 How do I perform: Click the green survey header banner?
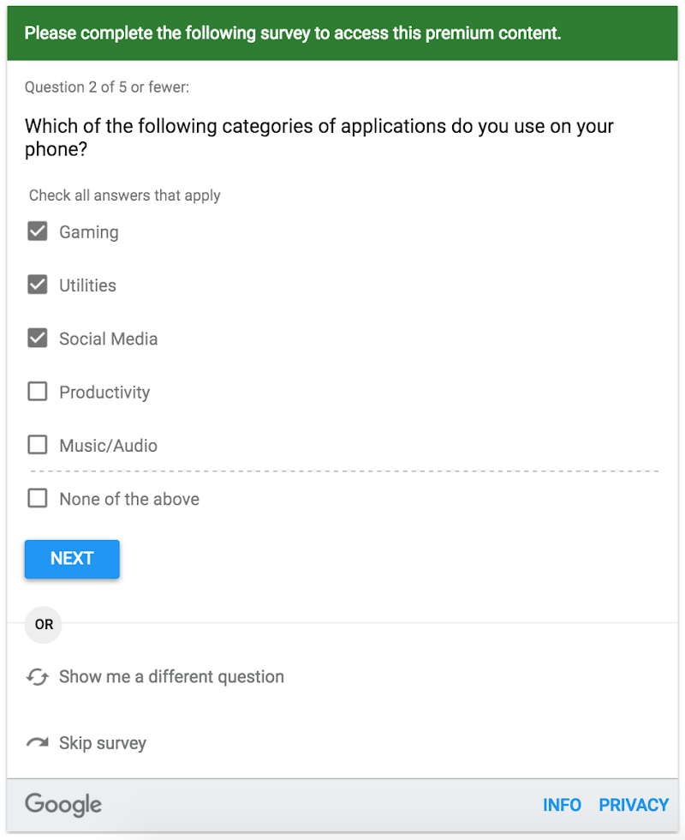[342, 33]
